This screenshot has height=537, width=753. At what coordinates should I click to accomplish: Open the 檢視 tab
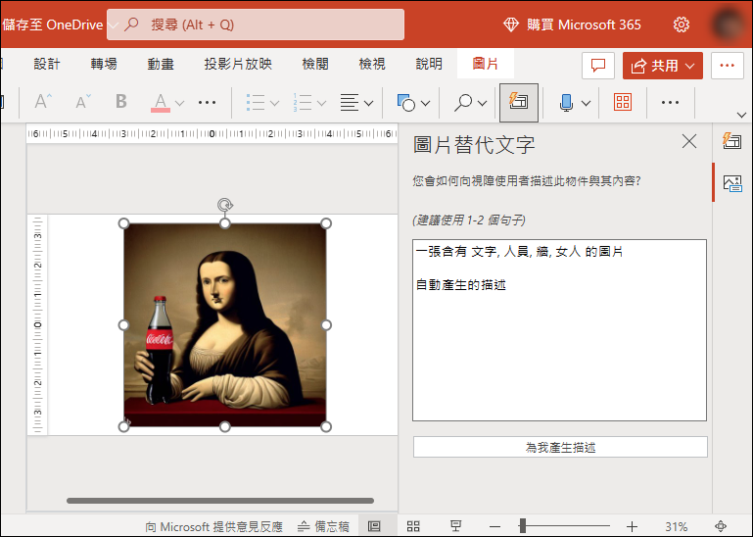click(x=372, y=64)
